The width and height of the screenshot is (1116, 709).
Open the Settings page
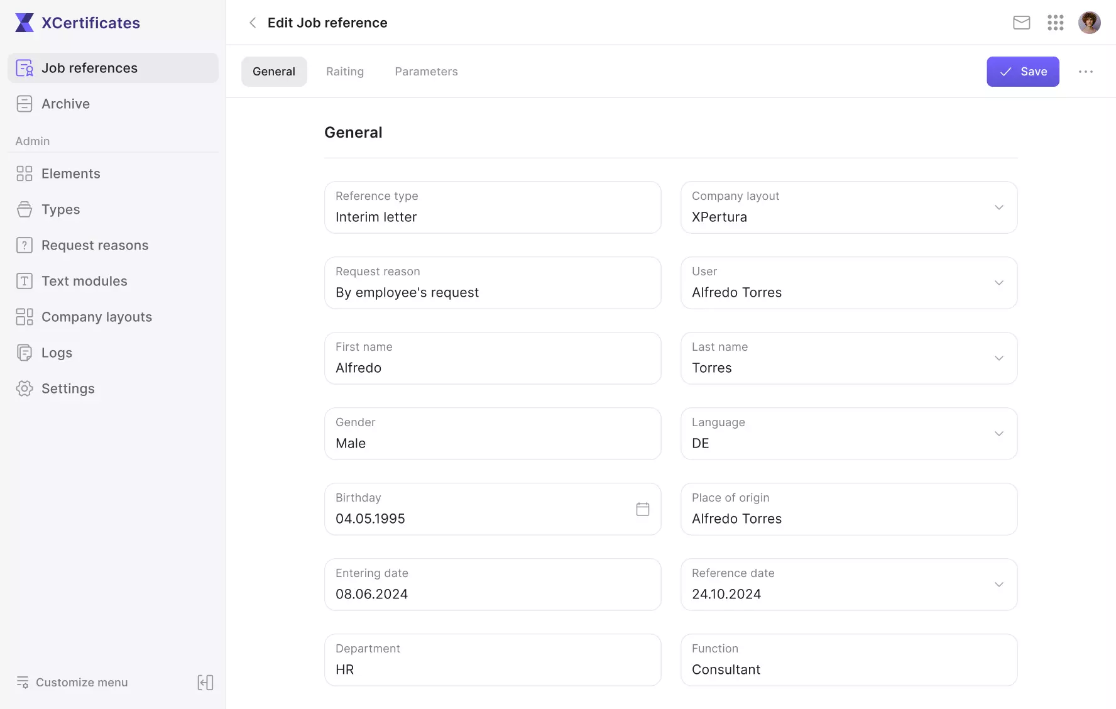(x=113, y=388)
